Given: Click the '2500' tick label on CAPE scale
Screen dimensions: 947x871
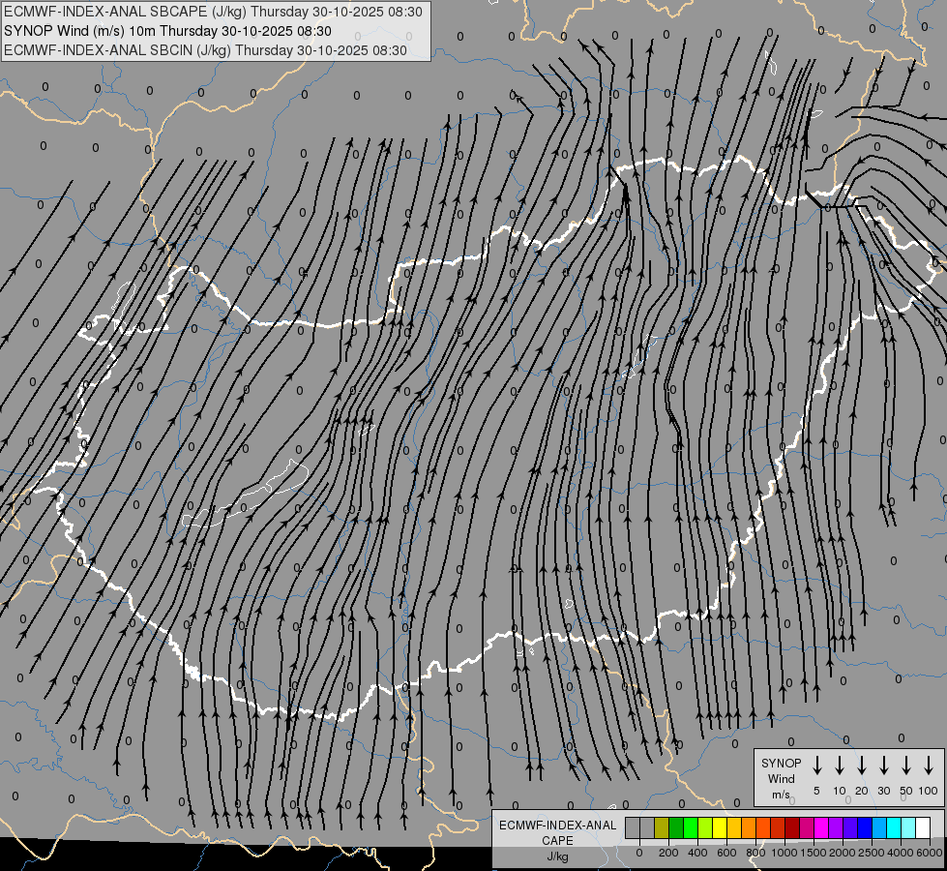Looking at the screenshot, I should 871,853.
